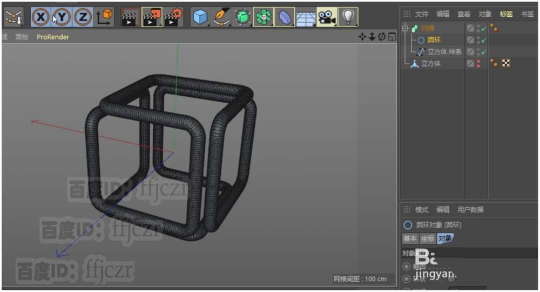Screen dimensions: 540x292
Task: Click the viewport zoom camera icon
Action: 372,37
